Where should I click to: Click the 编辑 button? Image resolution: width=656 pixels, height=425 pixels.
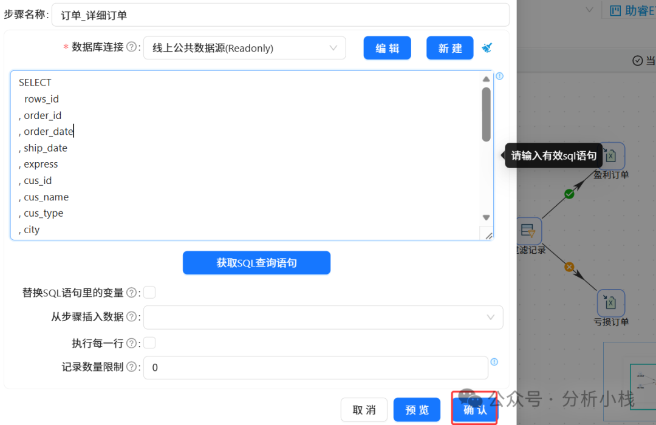[387, 48]
